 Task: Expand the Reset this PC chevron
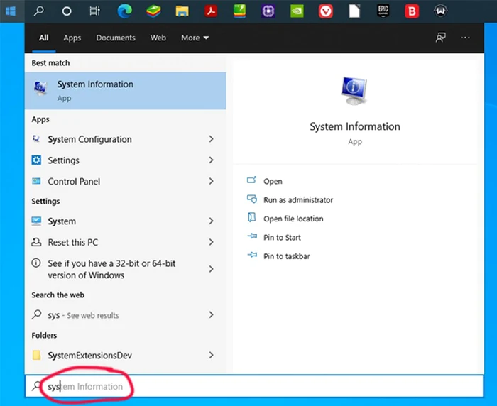[211, 242]
